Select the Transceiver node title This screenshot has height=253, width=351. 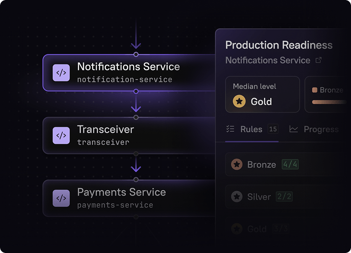[105, 129]
